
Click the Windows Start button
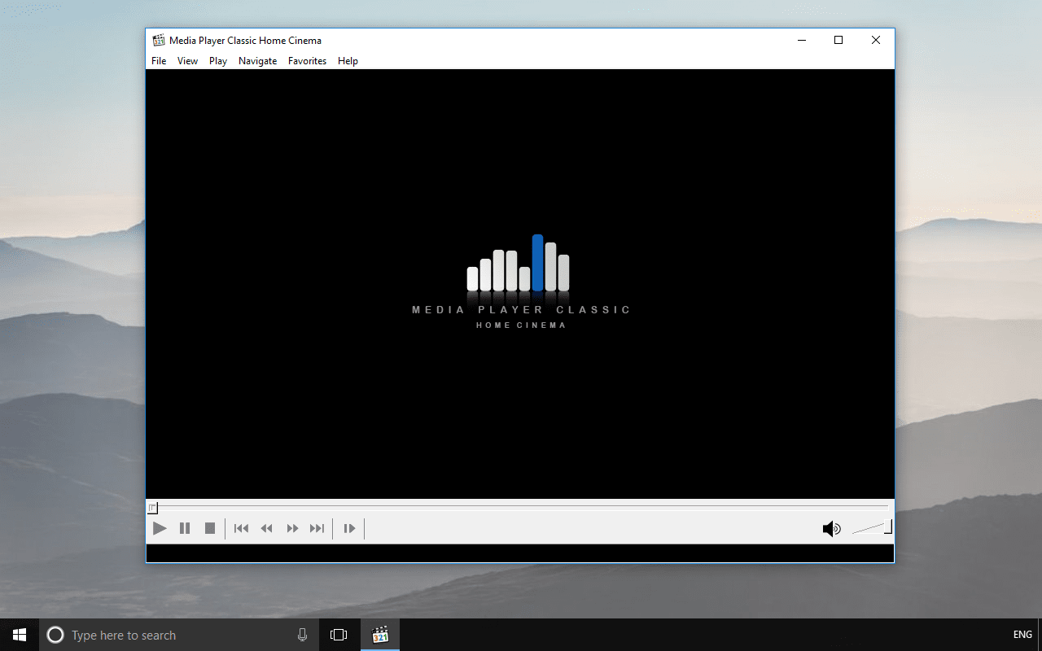pyautogui.click(x=20, y=635)
